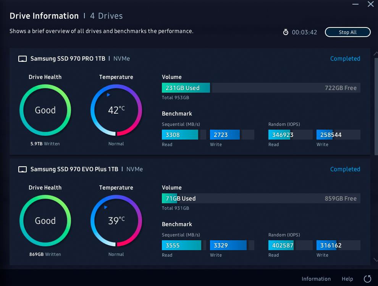Click the Completed status for 970 PRO
The image size is (378, 286).
345,58
